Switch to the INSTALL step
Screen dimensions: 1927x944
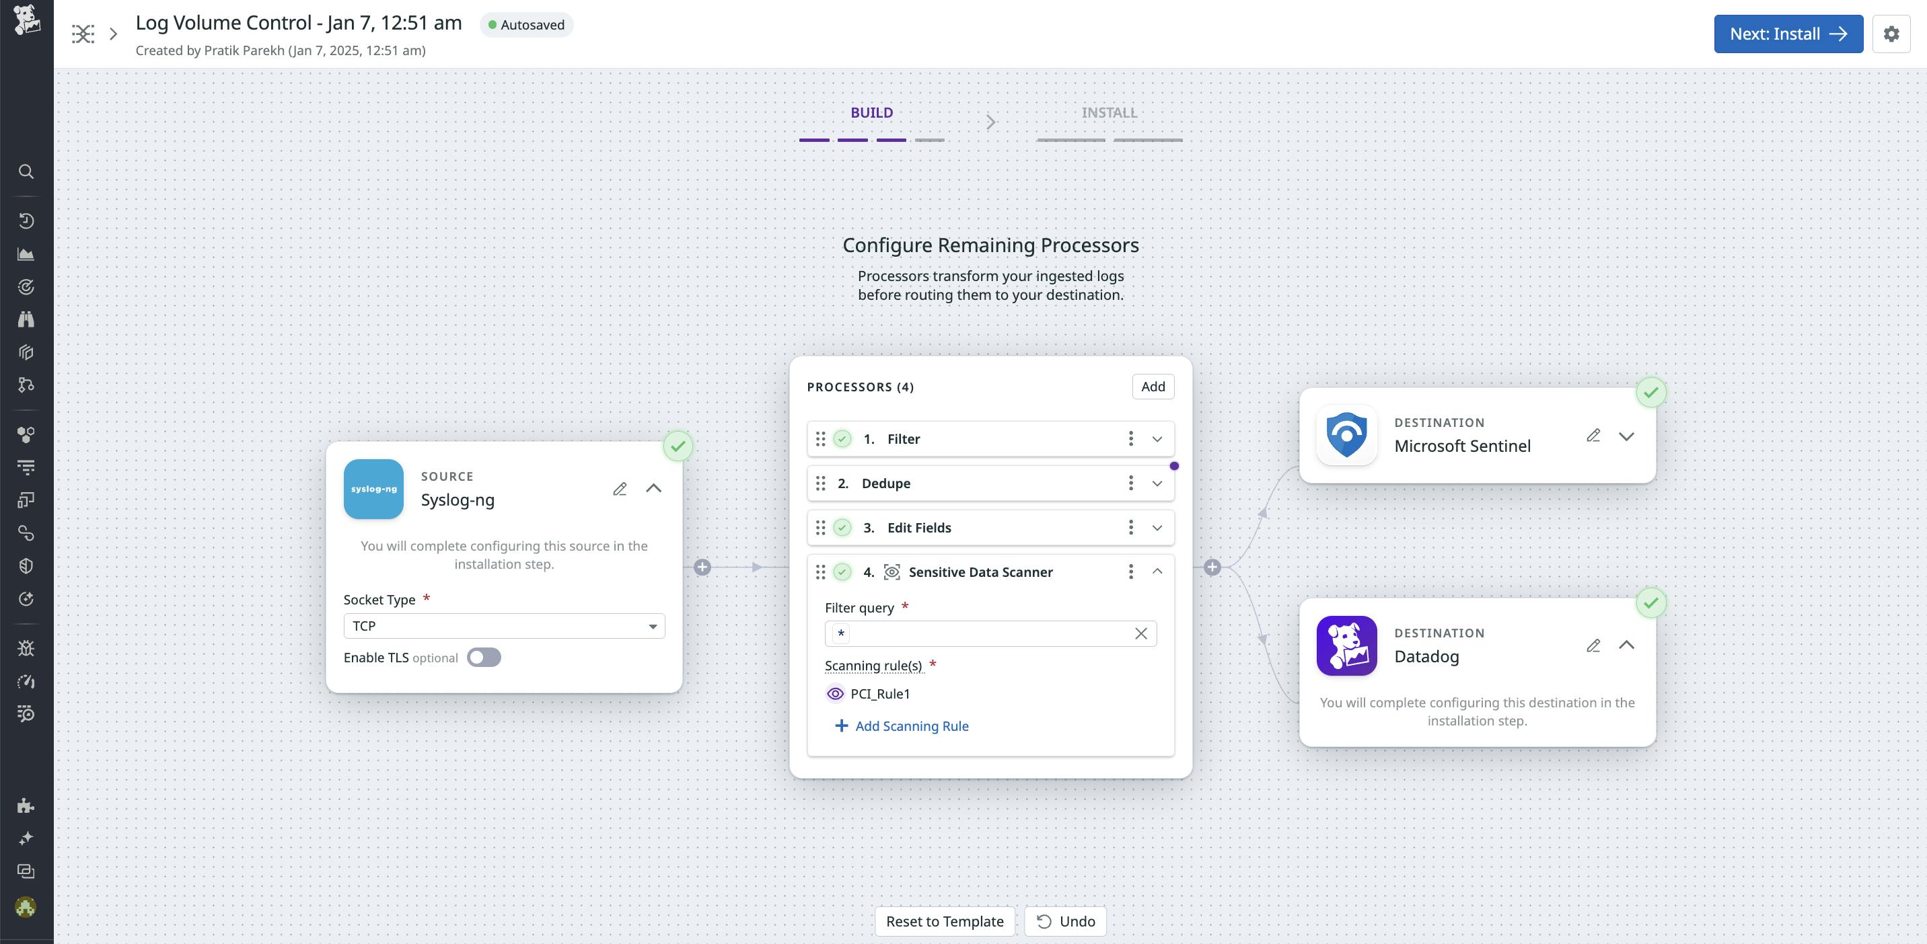1109,113
